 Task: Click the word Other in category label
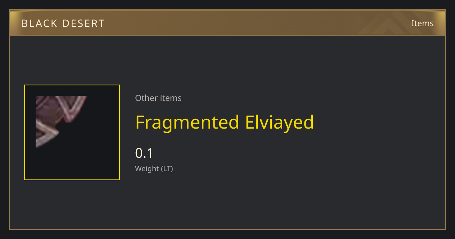145,98
